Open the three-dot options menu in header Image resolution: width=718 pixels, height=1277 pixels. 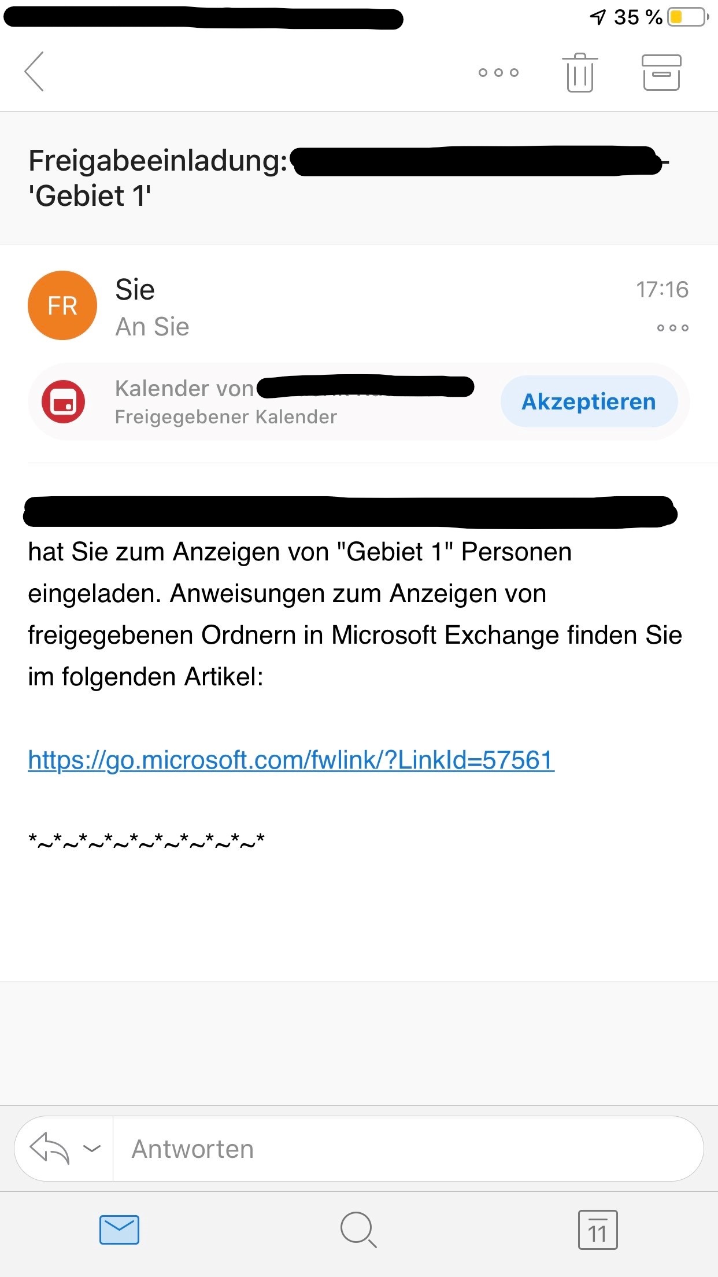click(x=498, y=72)
